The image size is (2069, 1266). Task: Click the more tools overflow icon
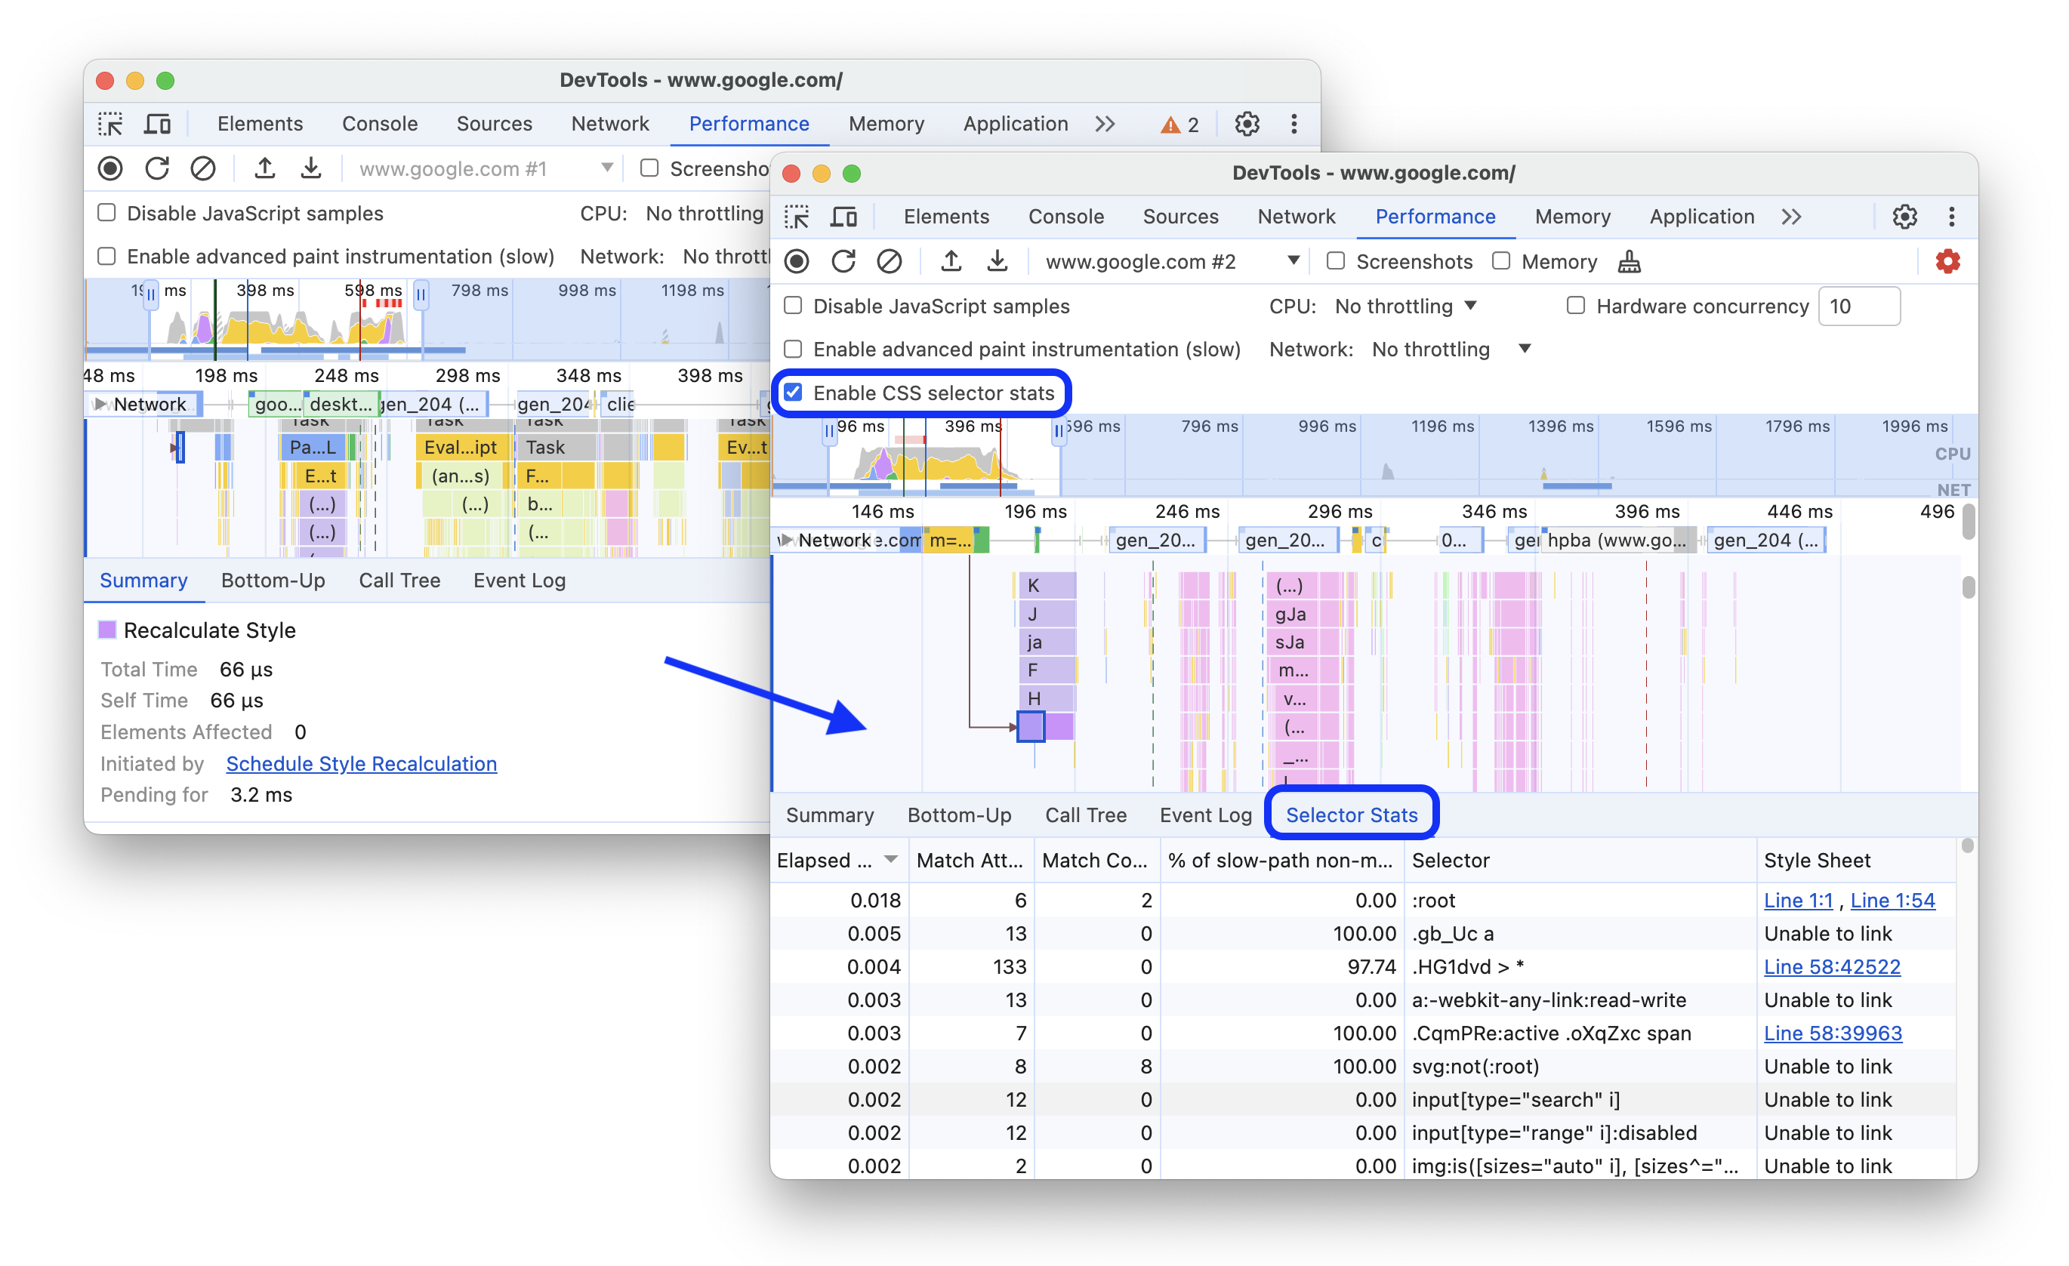click(1788, 217)
